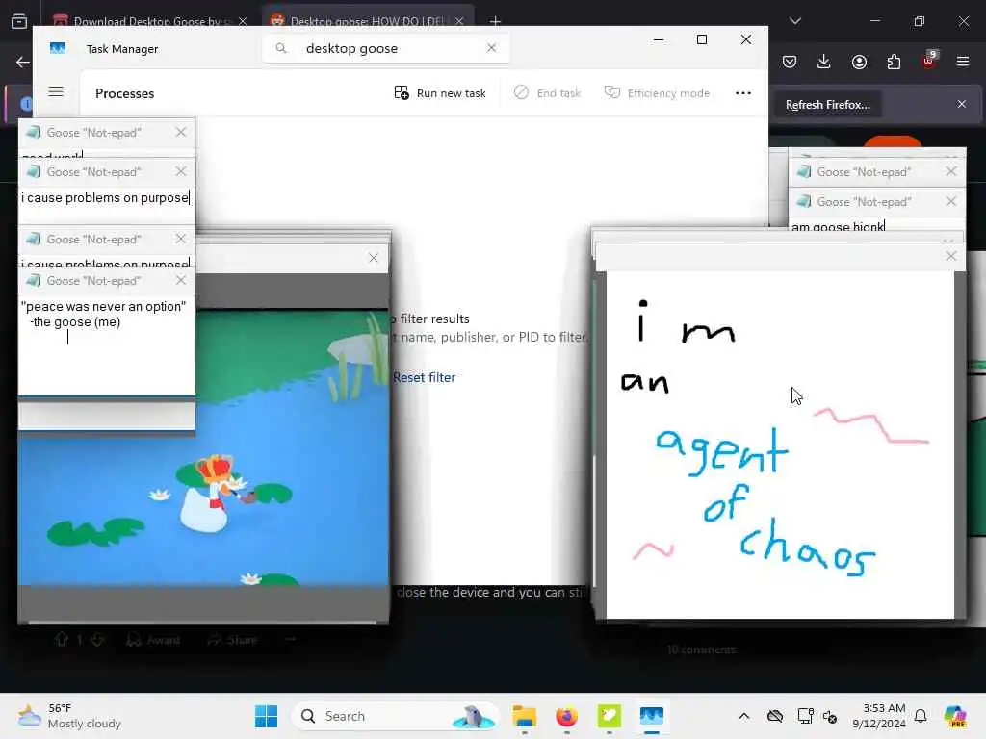Open the Task Manager navigation hamburger menu
Image resolution: width=986 pixels, height=739 pixels.
pos(56,91)
